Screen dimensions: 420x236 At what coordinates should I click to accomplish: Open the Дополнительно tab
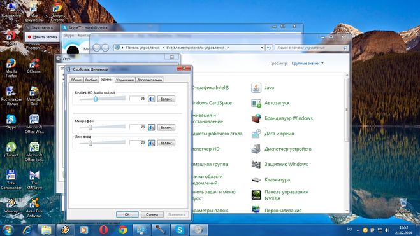pos(150,80)
